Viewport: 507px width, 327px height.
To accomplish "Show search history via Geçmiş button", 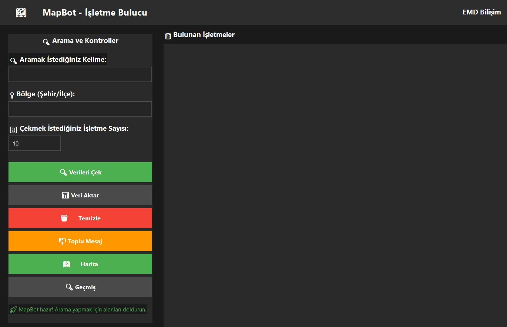I will click(x=80, y=287).
